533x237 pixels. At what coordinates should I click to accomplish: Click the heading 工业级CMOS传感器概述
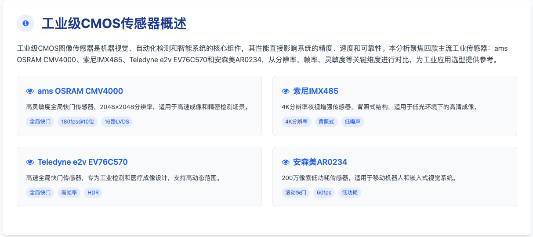114,23
